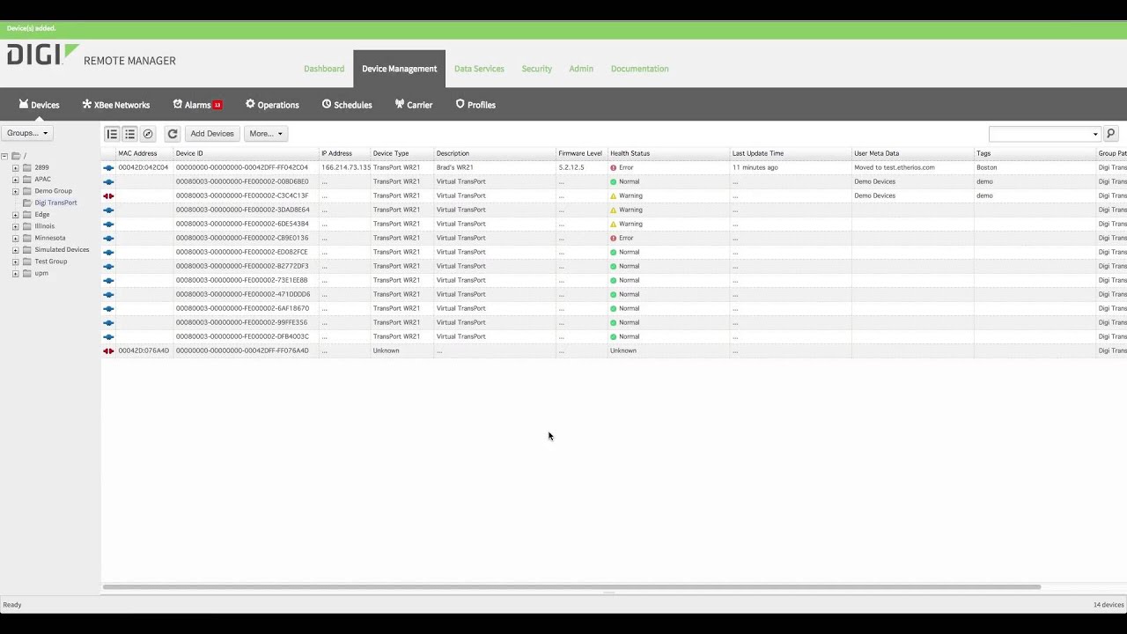The image size is (1127, 634).
Task: Click the root folder icon in tree
Action: [x=16, y=156]
